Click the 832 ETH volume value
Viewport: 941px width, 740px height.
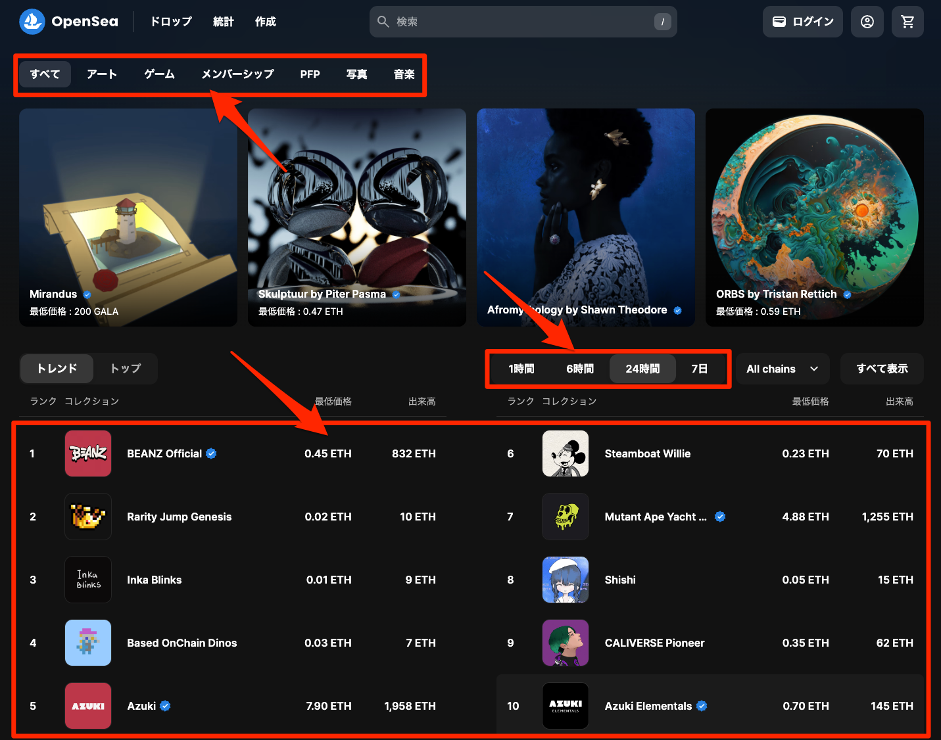414,453
